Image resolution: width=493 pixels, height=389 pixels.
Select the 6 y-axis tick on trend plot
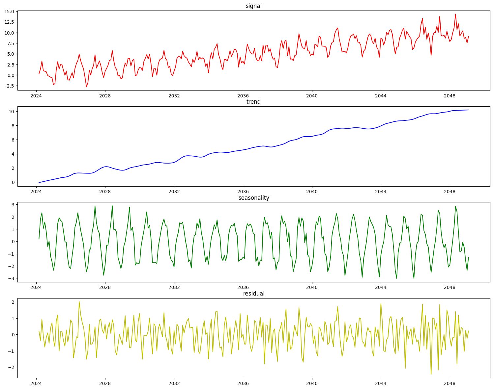pyautogui.click(x=13, y=140)
